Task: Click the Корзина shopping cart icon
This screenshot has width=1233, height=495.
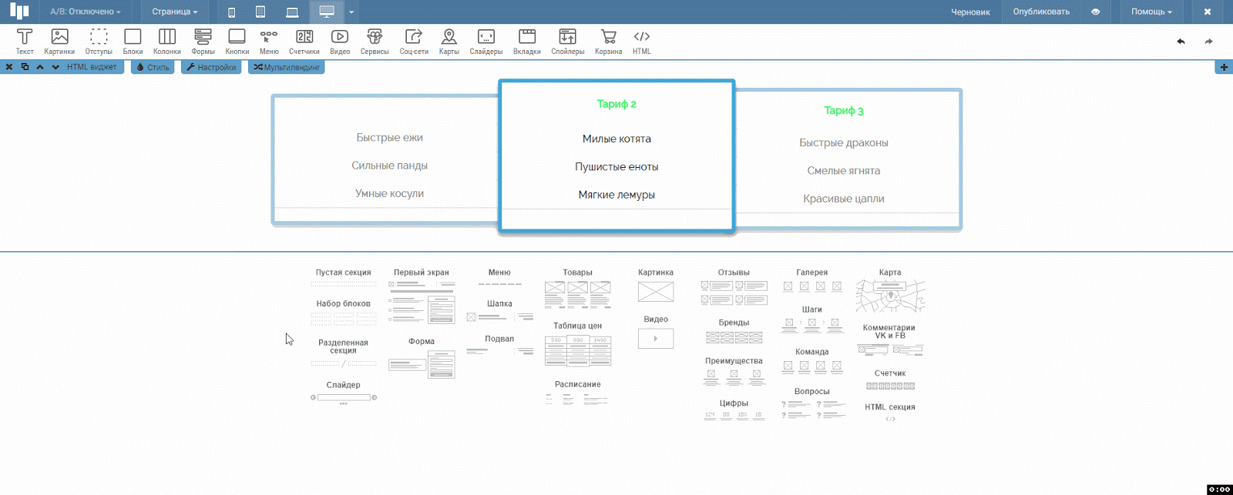Action: (x=608, y=41)
